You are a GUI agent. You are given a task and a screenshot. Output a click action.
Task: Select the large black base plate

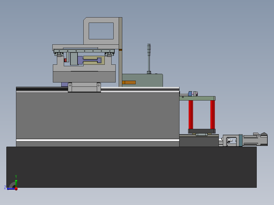pos(131,167)
